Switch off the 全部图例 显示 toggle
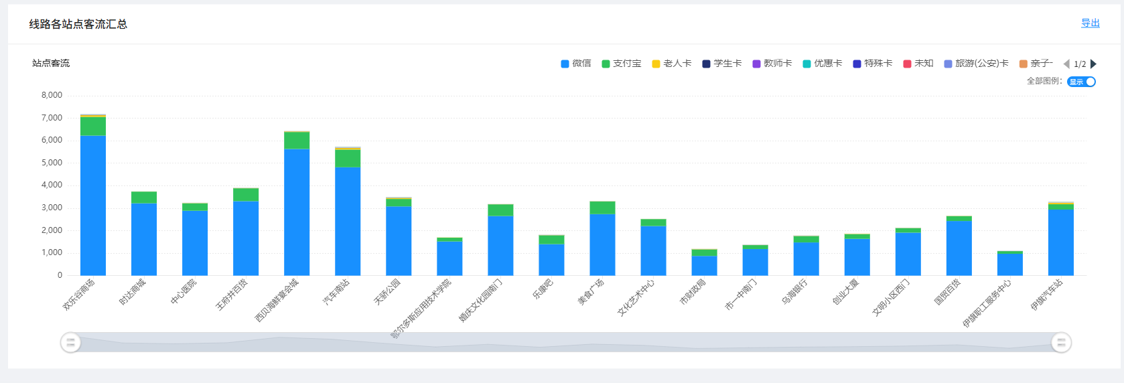 point(1081,82)
